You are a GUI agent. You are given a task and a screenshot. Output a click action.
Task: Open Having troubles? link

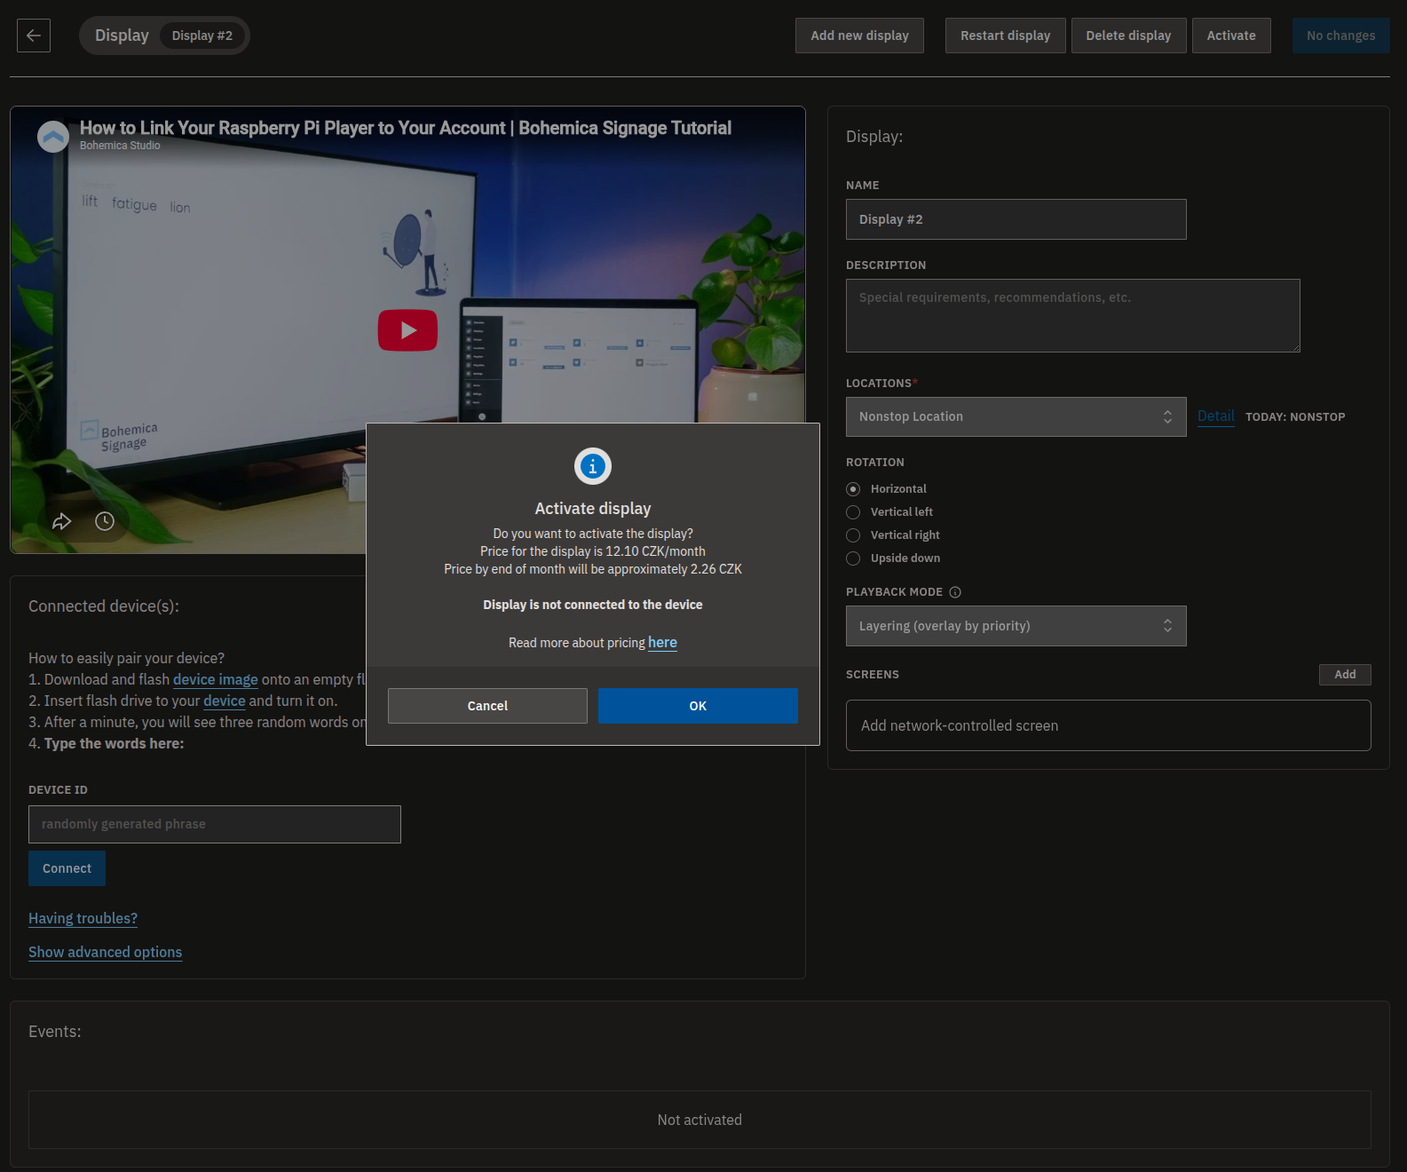83,918
